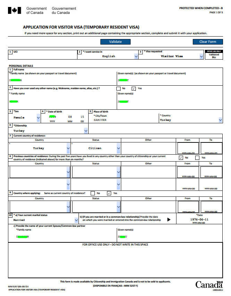Viewport: 231px width, 296px height.
Task: Click second previous residence Other field
Action: [148, 185]
